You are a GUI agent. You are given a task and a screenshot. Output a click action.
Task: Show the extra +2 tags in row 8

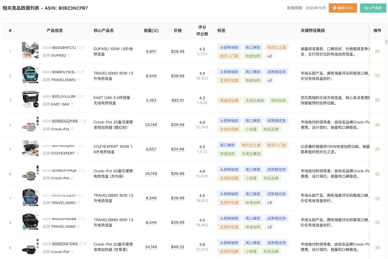coord(269,227)
